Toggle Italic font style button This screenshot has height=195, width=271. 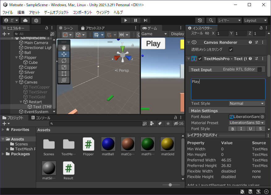pos(241,129)
